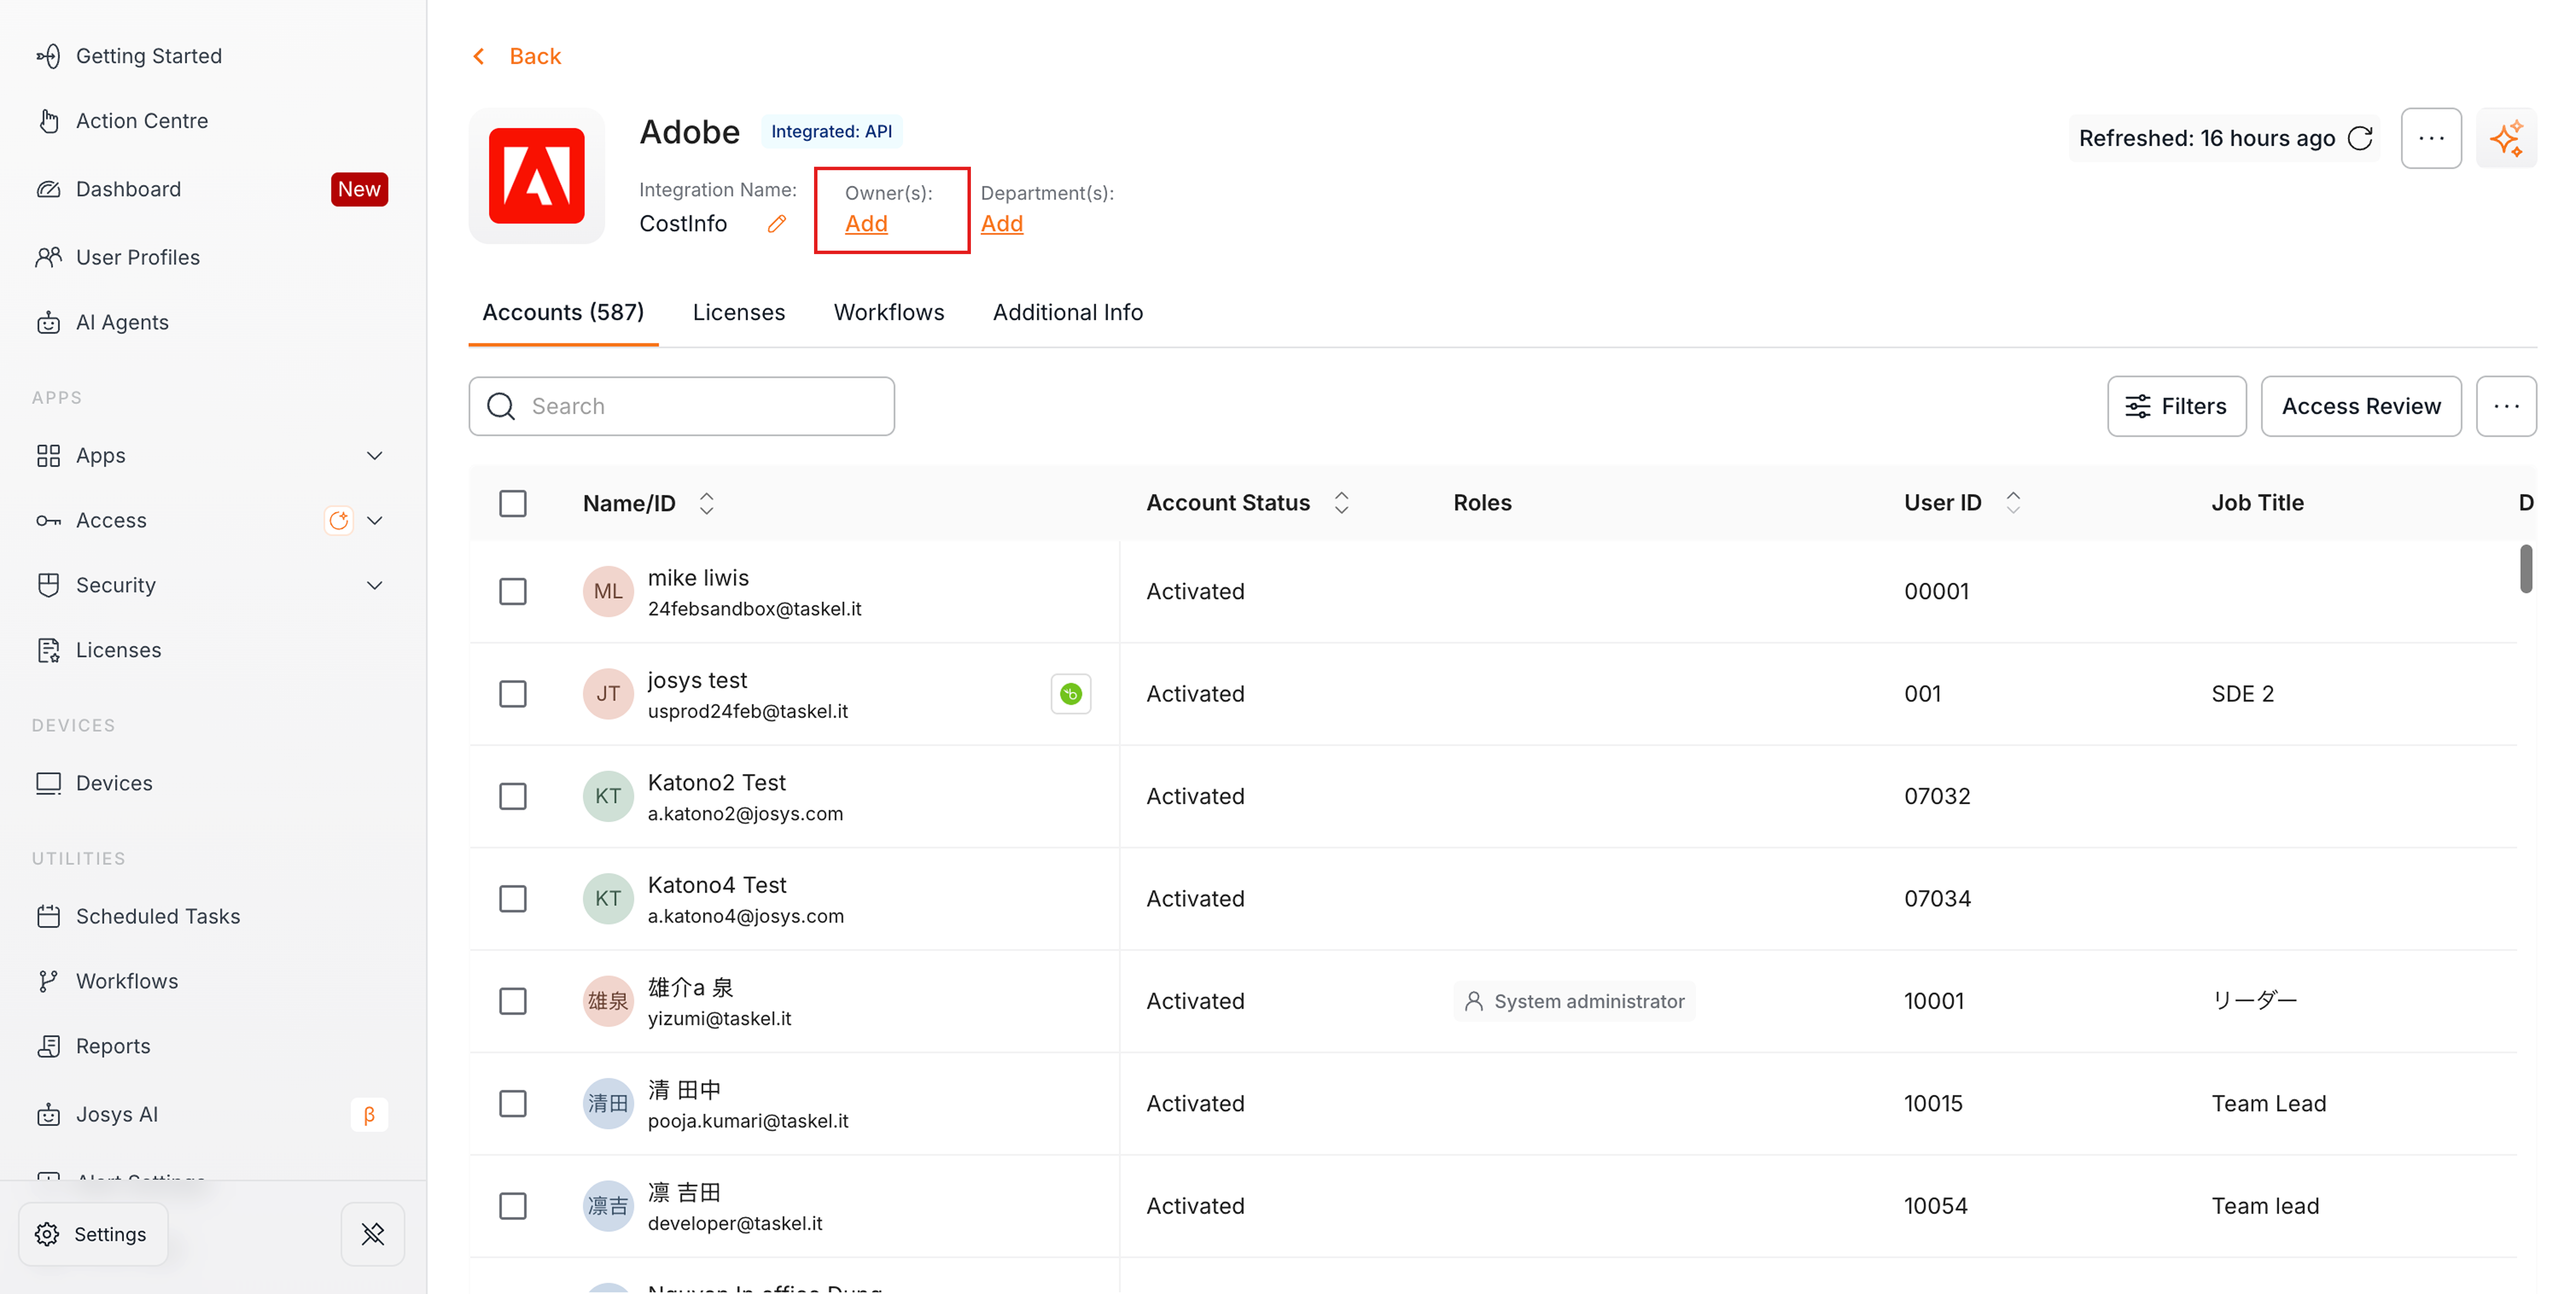Sort accounts by User ID
The width and height of the screenshot is (2576, 1294).
(2014, 503)
